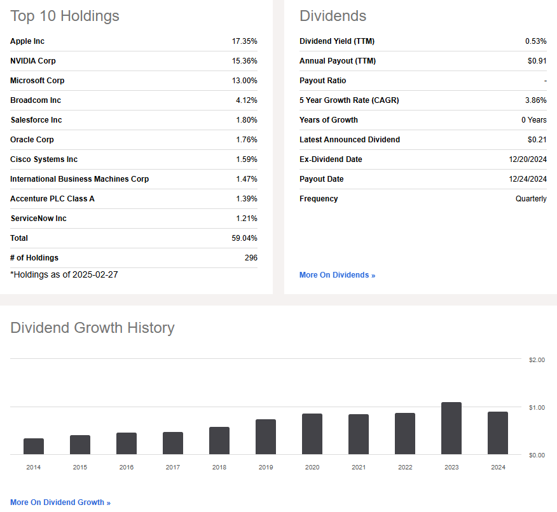This screenshot has width=557, height=512.
Task: Click the ServiceNow Inc holding
Action: coord(38,219)
